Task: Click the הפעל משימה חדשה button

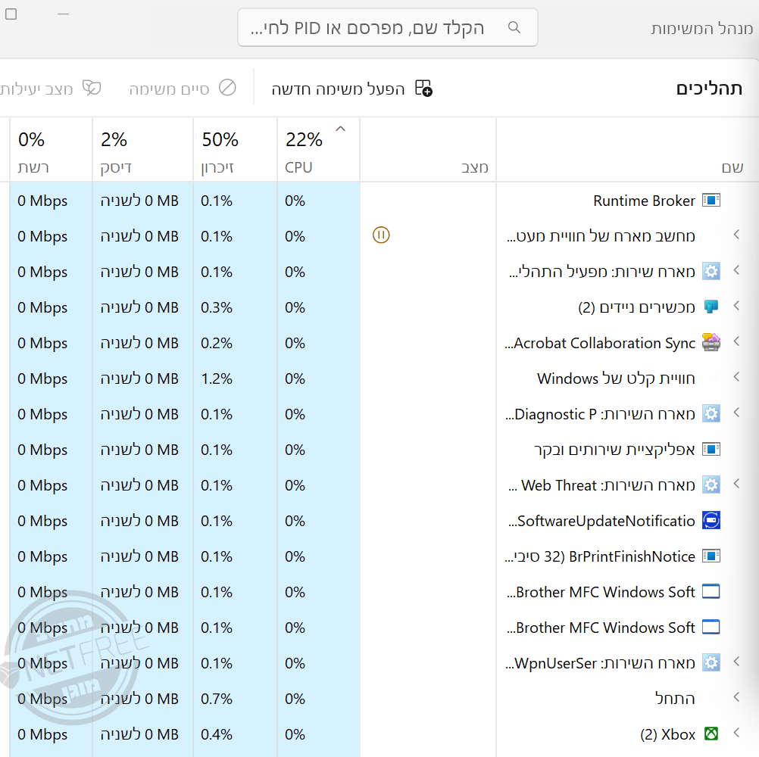Action: (352, 89)
